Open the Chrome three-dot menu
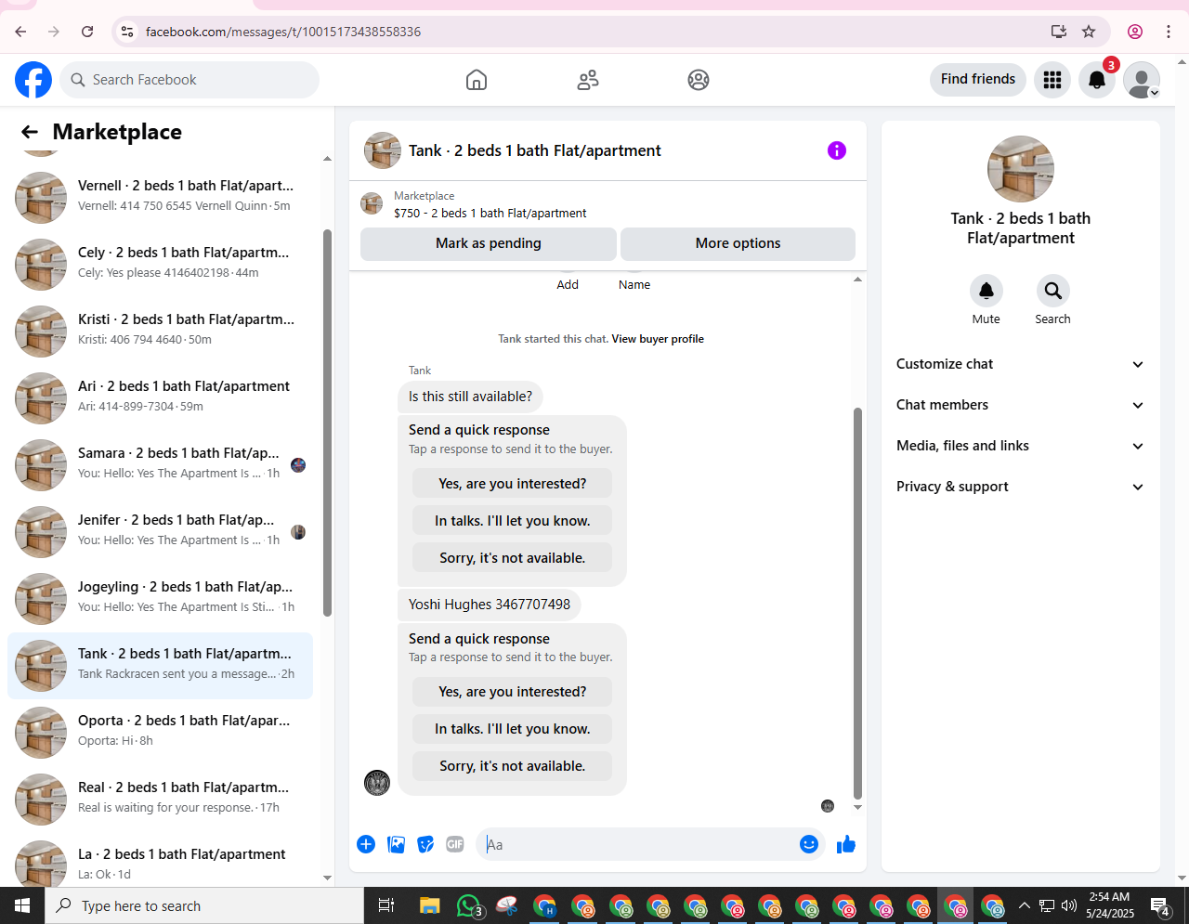Image resolution: width=1189 pixels, height=924 pixels. pyautogui.click(x=1169, y=32)
